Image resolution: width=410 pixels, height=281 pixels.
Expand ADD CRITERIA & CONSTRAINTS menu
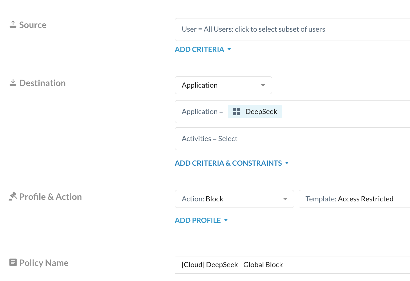tap(232, 163)
